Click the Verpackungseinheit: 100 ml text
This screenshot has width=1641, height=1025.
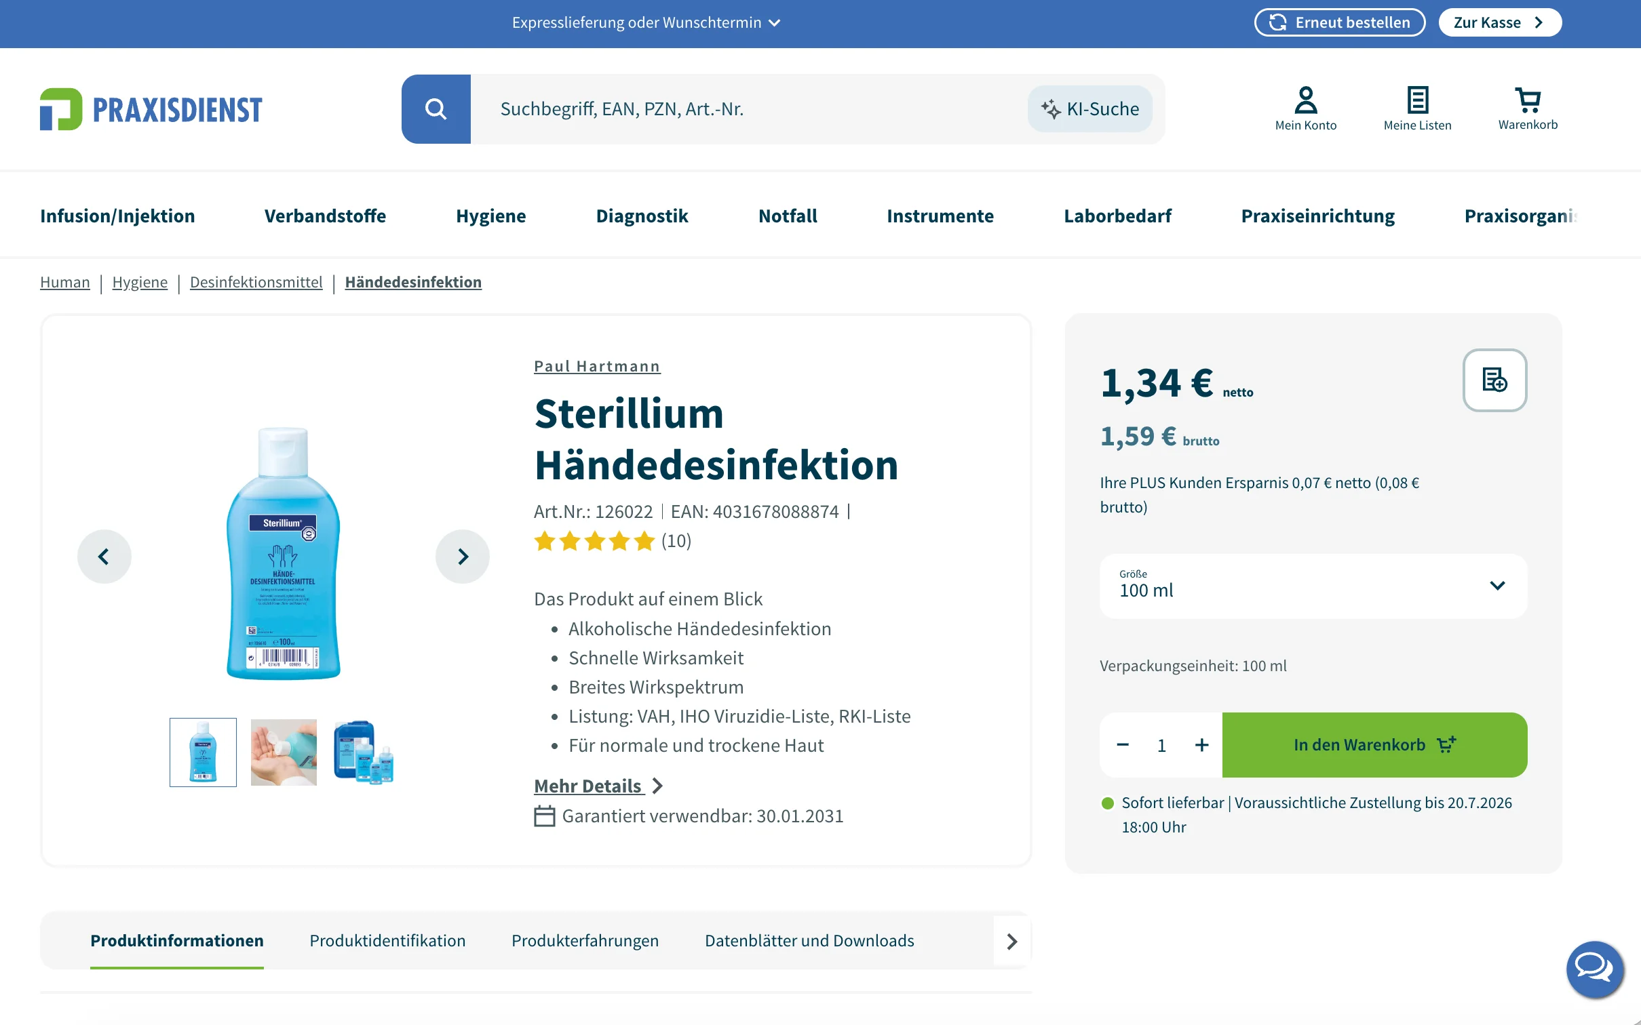click(x=1193, y=666)
